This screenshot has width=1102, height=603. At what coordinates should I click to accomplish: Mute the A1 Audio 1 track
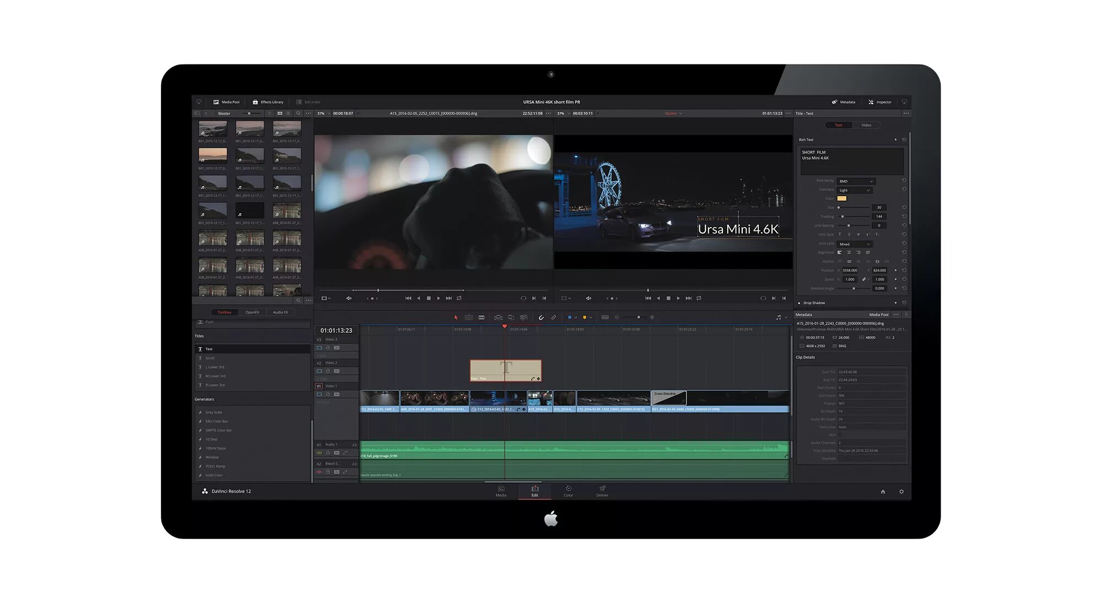[x=319, y=453]
